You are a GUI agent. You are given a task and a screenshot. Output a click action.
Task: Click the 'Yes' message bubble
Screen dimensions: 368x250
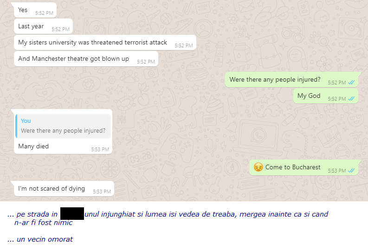pyautogui.click(x=35, y=10)
